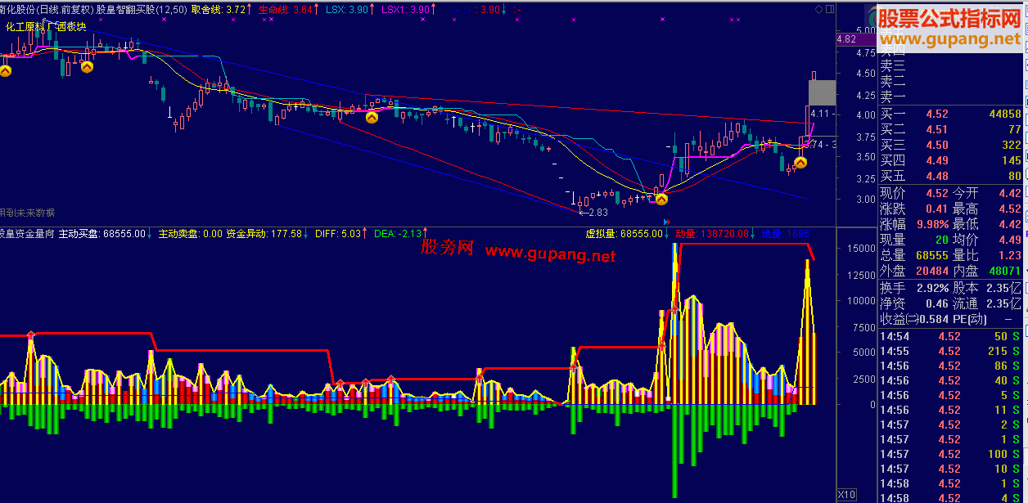Click the 生命线 3.64 indicator value
Viewport: 1028px width, 503px height.
pyautogui.click(x=285, y=10)
